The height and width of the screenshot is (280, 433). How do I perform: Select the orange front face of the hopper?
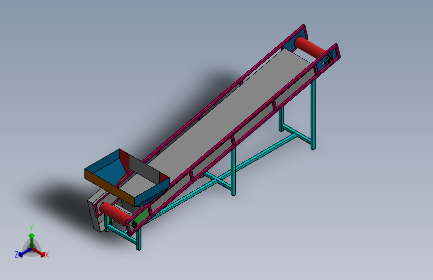coord(110,188)
